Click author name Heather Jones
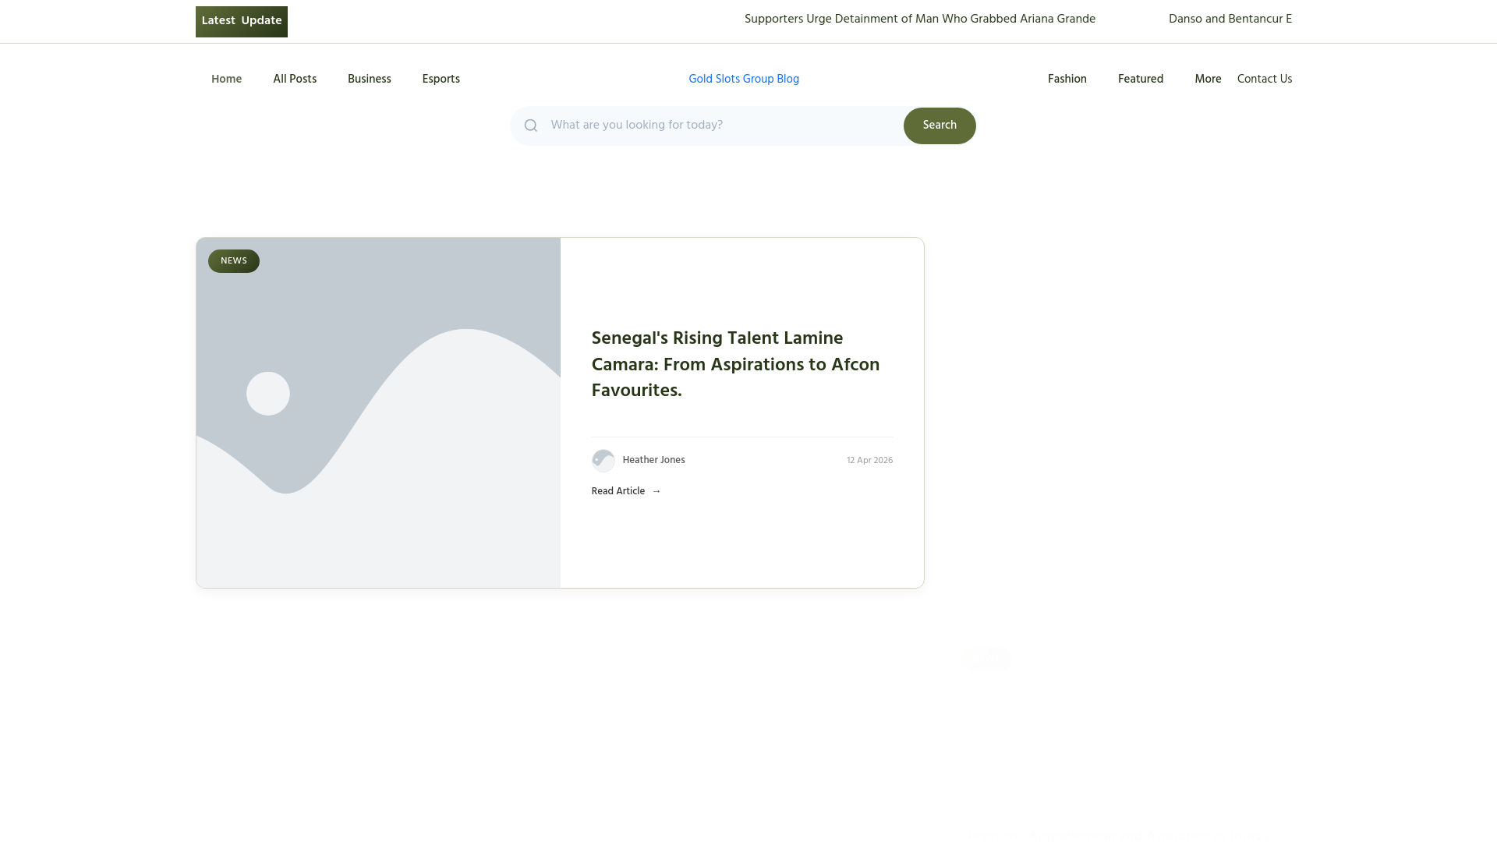The image size is (1497, 842). (654, 461)
